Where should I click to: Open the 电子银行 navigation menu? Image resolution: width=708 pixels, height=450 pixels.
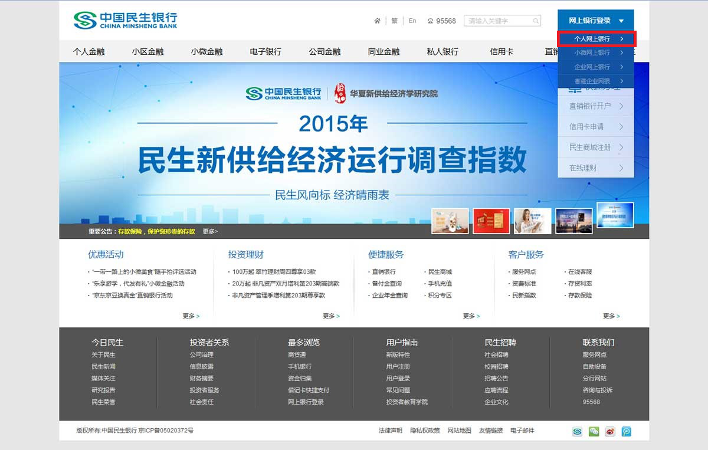click(265, 51)
